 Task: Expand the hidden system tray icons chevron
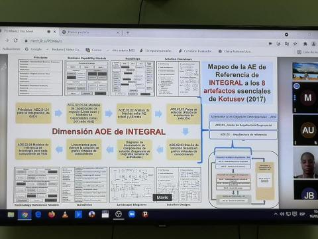(x=276, y=214)
